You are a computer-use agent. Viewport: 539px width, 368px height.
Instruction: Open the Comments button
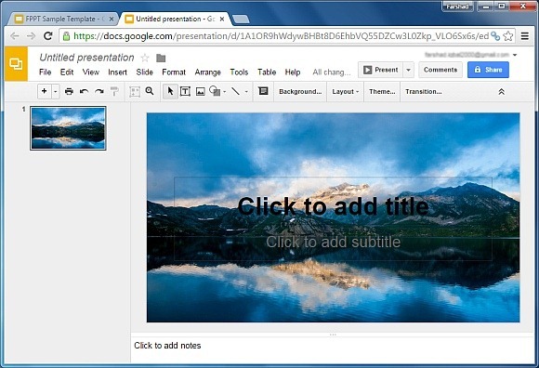(440, 70)
